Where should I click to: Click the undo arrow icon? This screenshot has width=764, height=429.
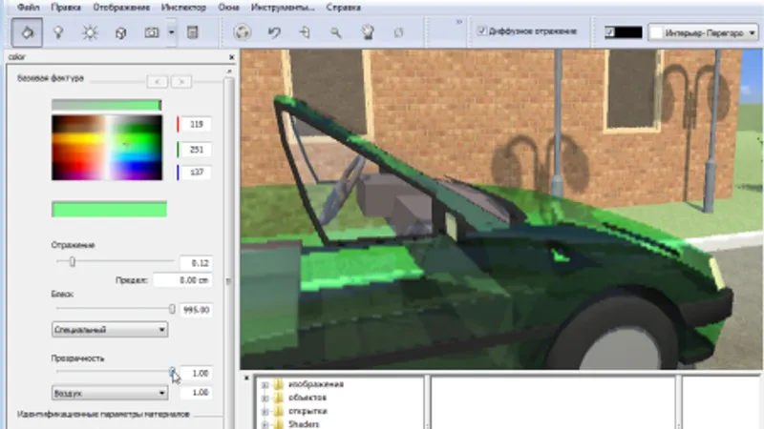tap(274, 32)
